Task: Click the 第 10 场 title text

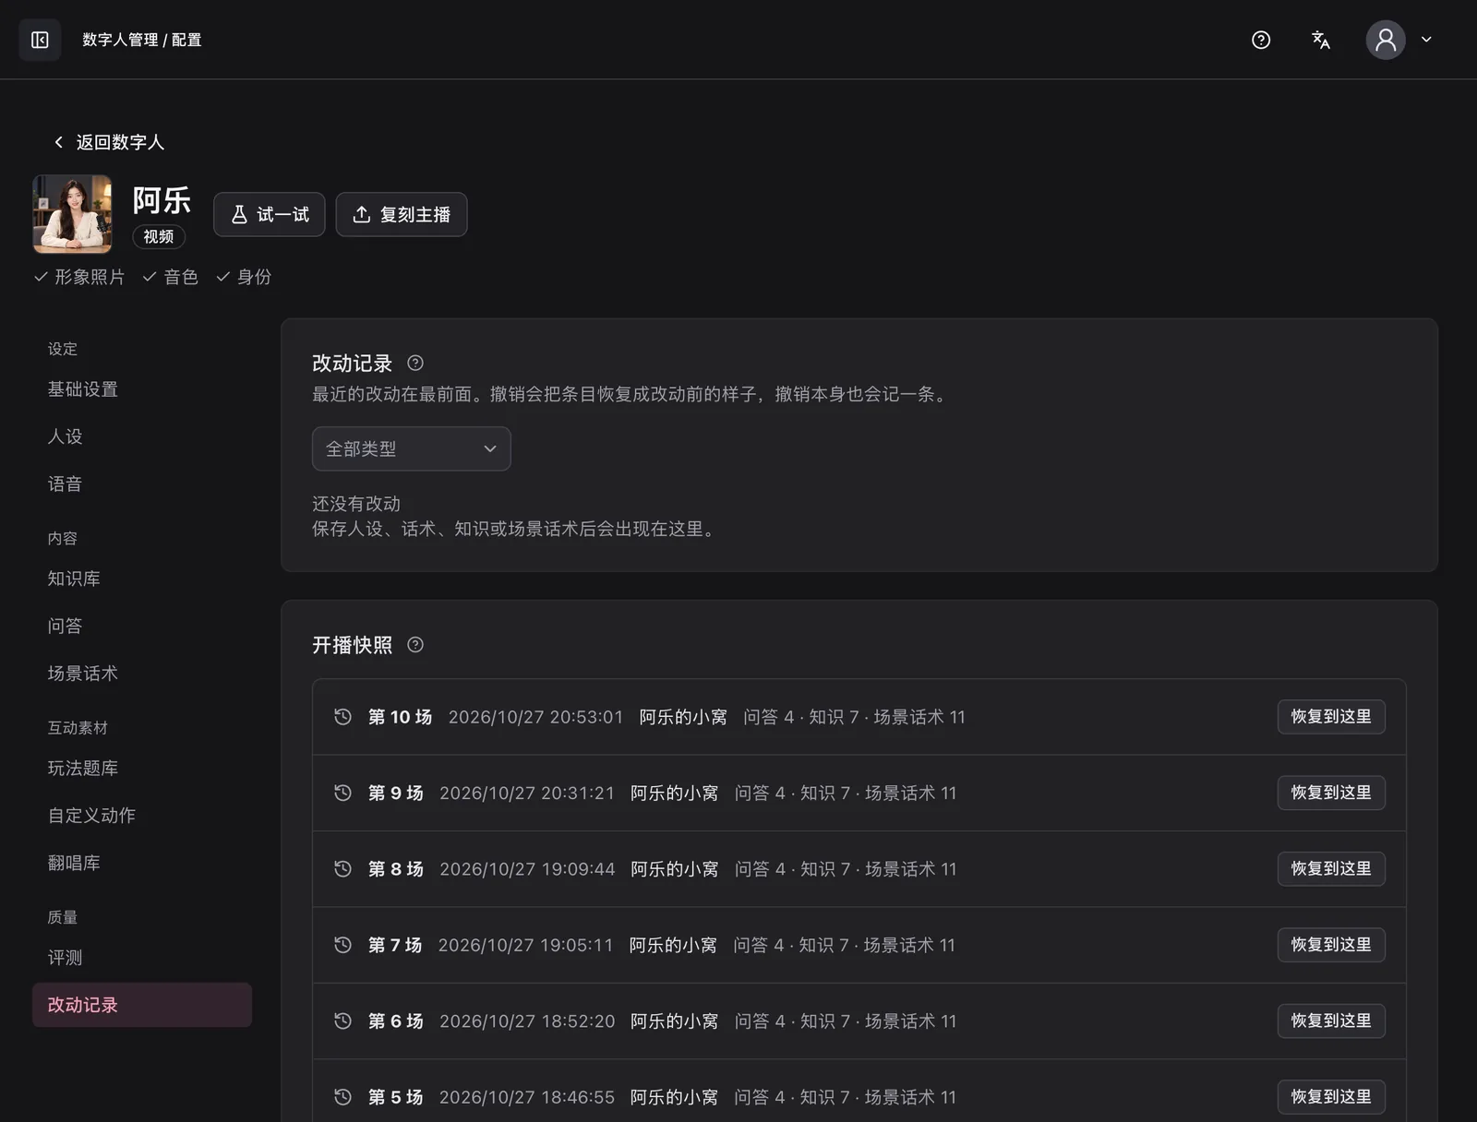Action: coord(400,717)
